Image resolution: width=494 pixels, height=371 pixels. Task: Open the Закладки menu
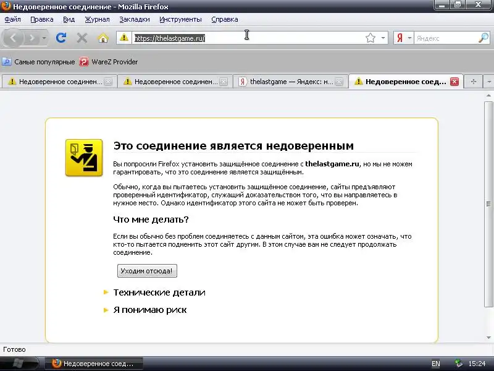point(135,19)
